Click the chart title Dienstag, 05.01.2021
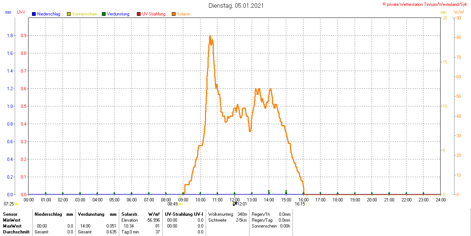471x236 pixels. click(x=236, y=6)
